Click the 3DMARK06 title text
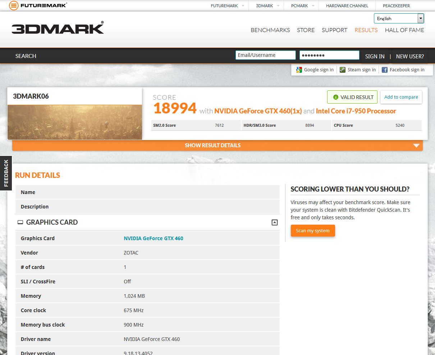435x355 pixels. (x=31, y=96)
